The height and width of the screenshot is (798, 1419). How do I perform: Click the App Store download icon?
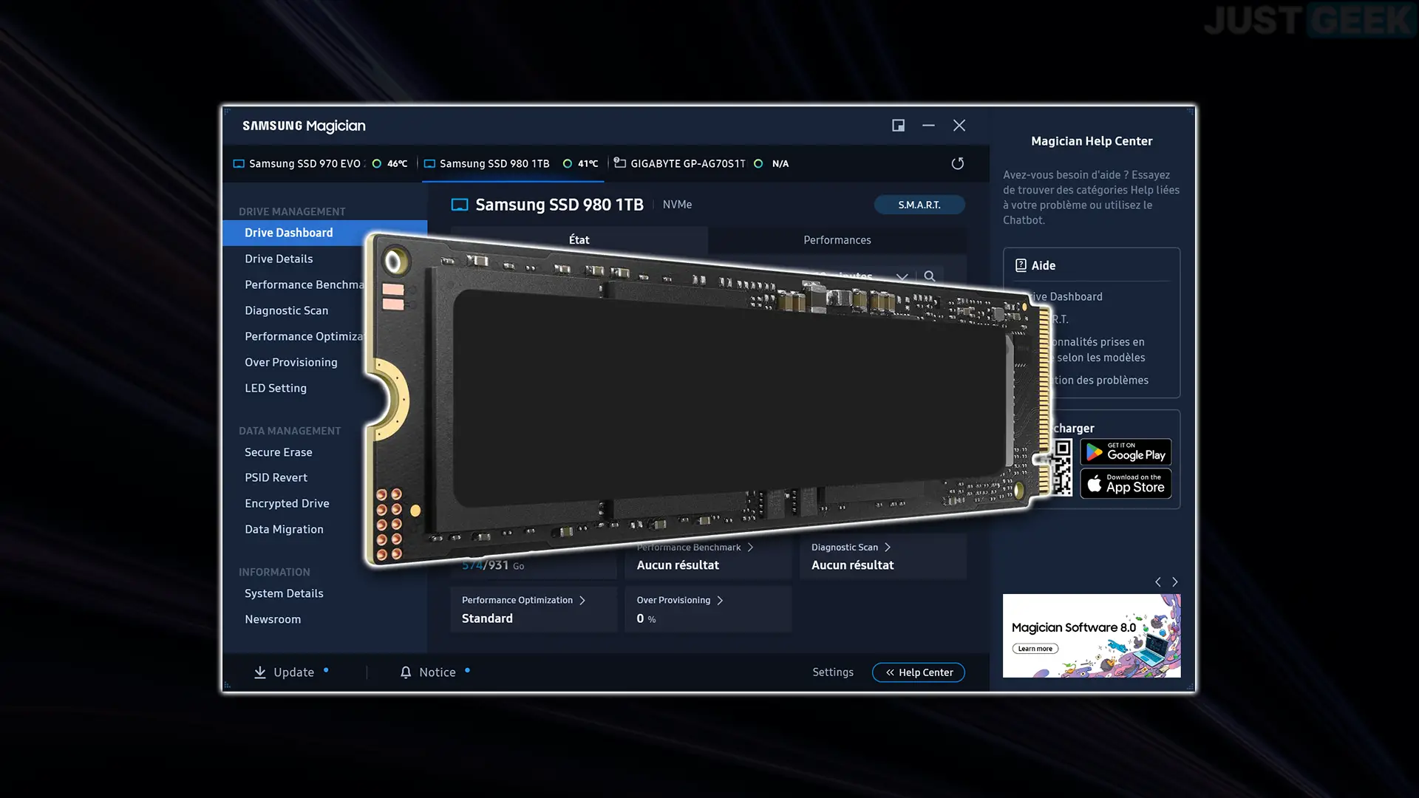click(x=1126, y=483)
